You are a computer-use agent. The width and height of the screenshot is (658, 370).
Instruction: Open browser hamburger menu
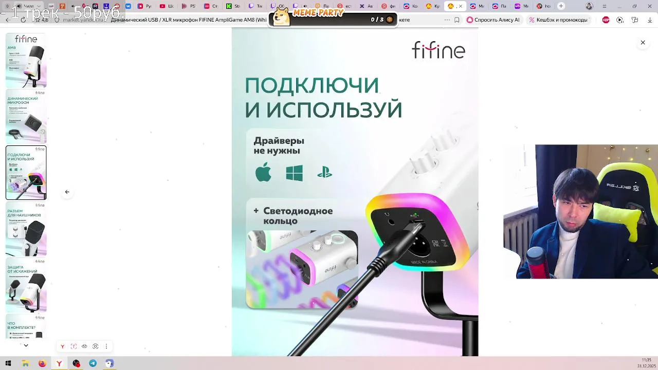pos(605,6)
